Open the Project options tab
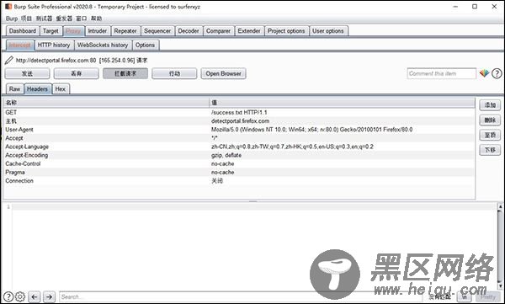This screenshot has height=304, width=505. coord(286,31)
